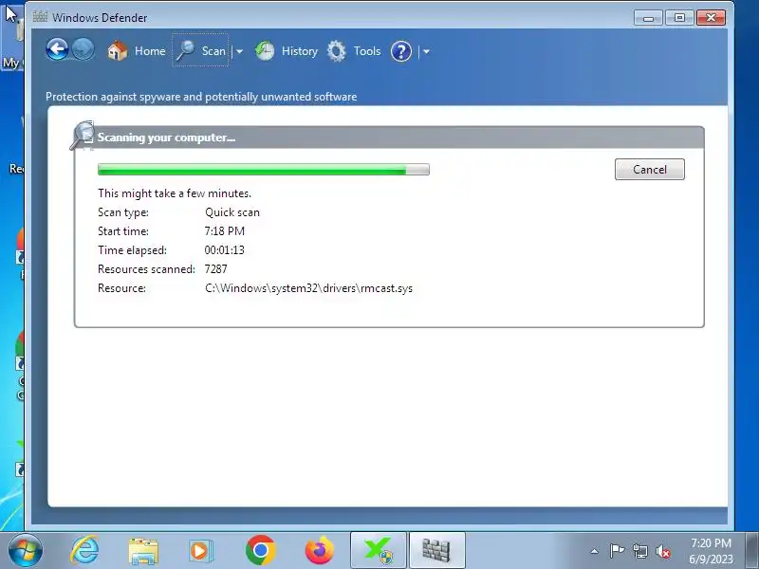This screenshot has height=569, width=759.
Task: Expand the Scan options dropdown arrow
Action: (239, 51)
